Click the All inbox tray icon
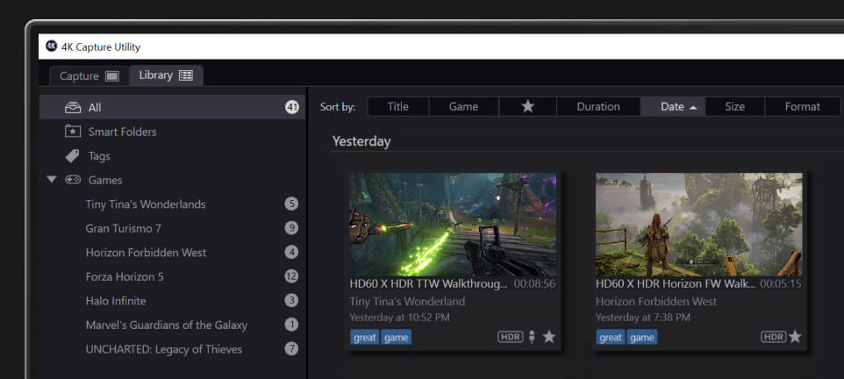 [x=73, y=107]
